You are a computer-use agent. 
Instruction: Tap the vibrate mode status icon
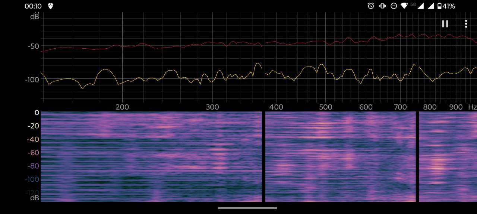[x=382, y=6]
